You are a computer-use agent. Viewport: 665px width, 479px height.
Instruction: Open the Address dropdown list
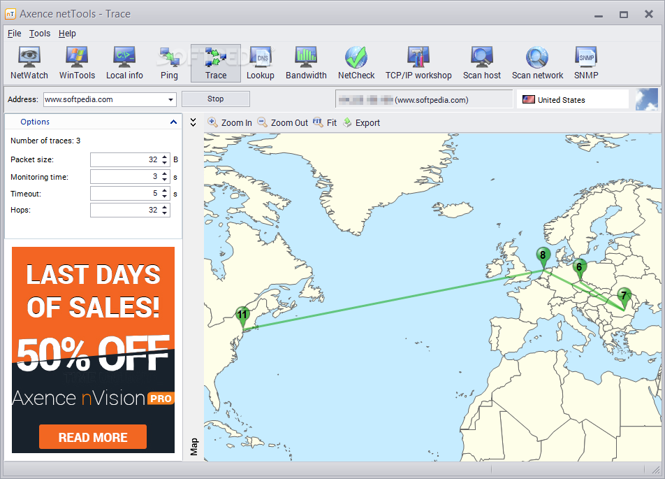(x=170, y=100)
